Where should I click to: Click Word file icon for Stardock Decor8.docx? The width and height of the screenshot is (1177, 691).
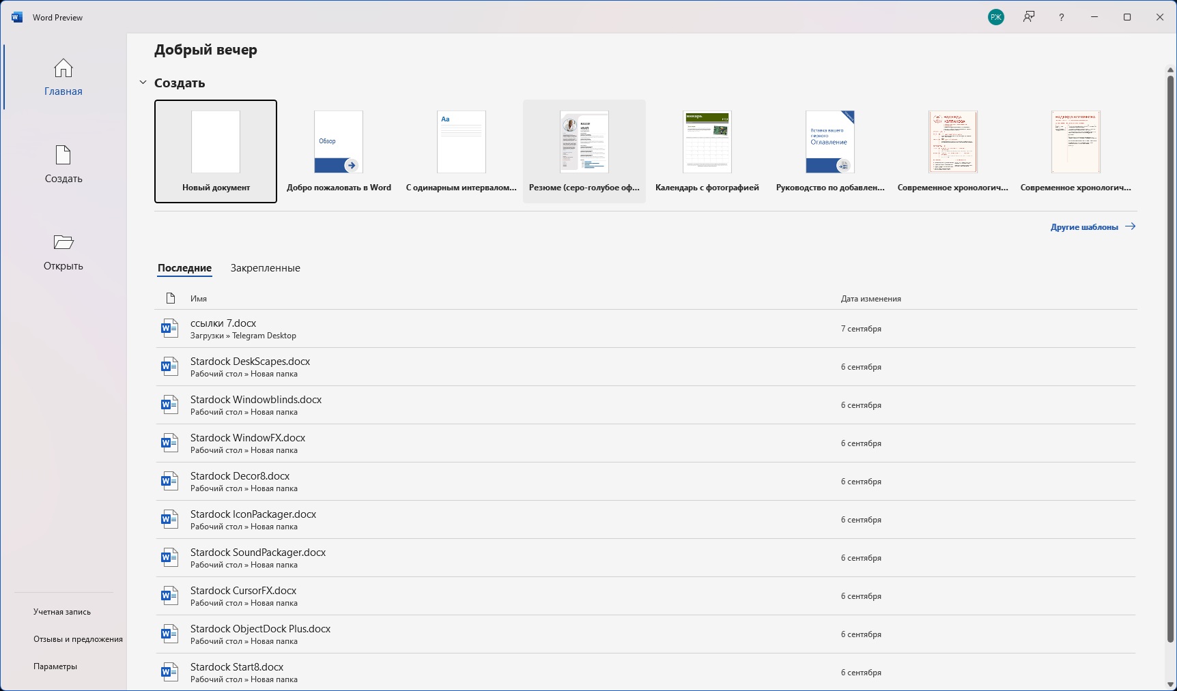169,482
